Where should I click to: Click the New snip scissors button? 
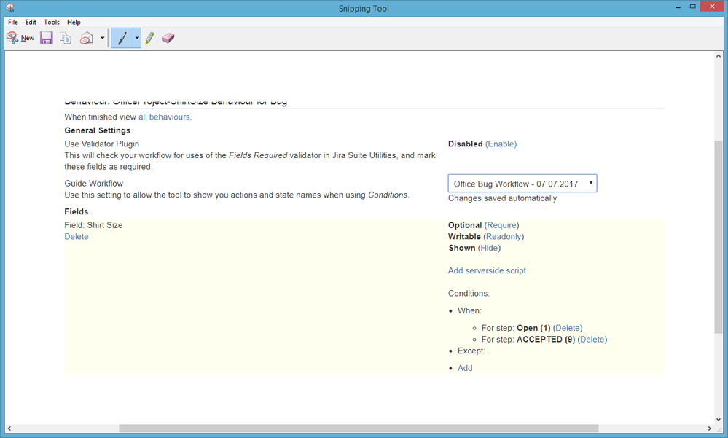(20, 38)
